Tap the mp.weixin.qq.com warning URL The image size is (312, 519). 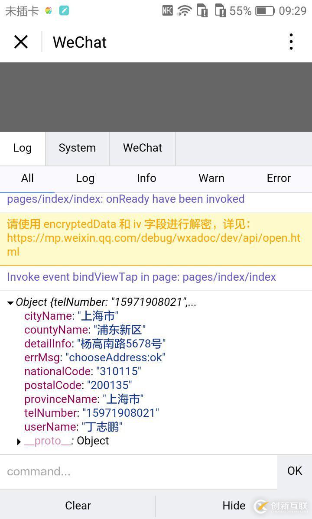pos(154,245)
